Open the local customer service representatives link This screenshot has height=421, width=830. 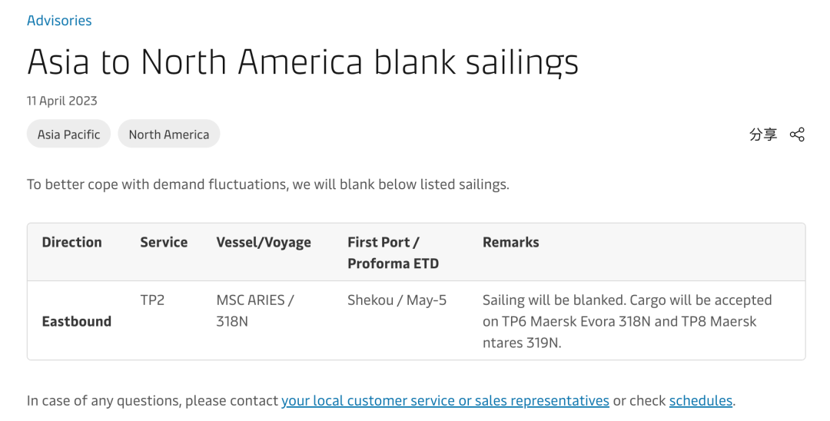tap(445, 400)
